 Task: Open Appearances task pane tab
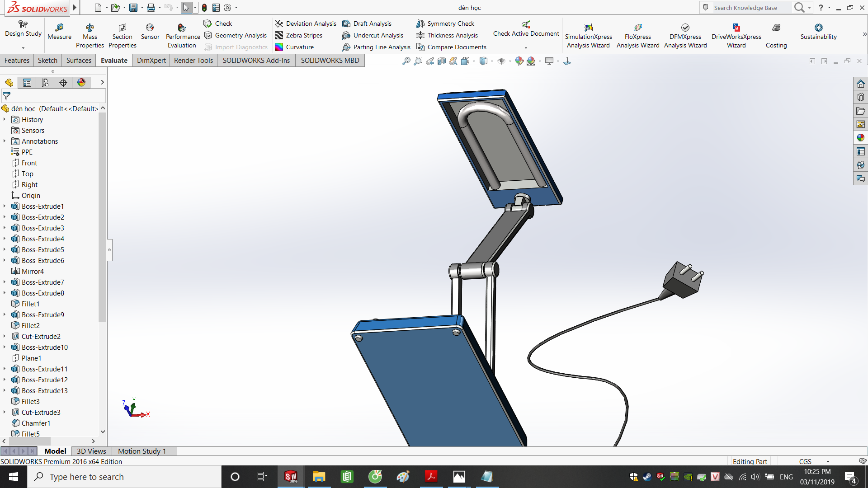click(860, 138)
